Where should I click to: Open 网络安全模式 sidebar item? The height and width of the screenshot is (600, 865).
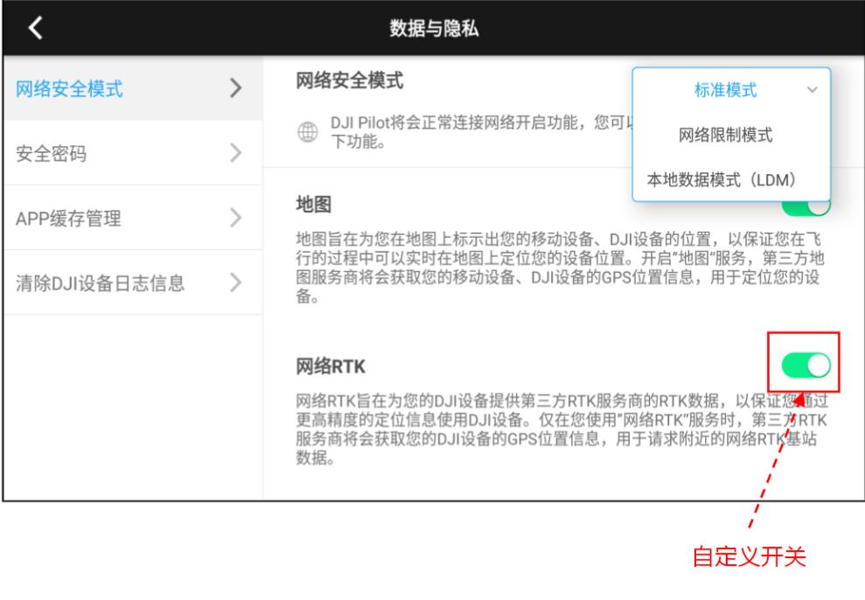pyautogui.click(x=133, y=88)
